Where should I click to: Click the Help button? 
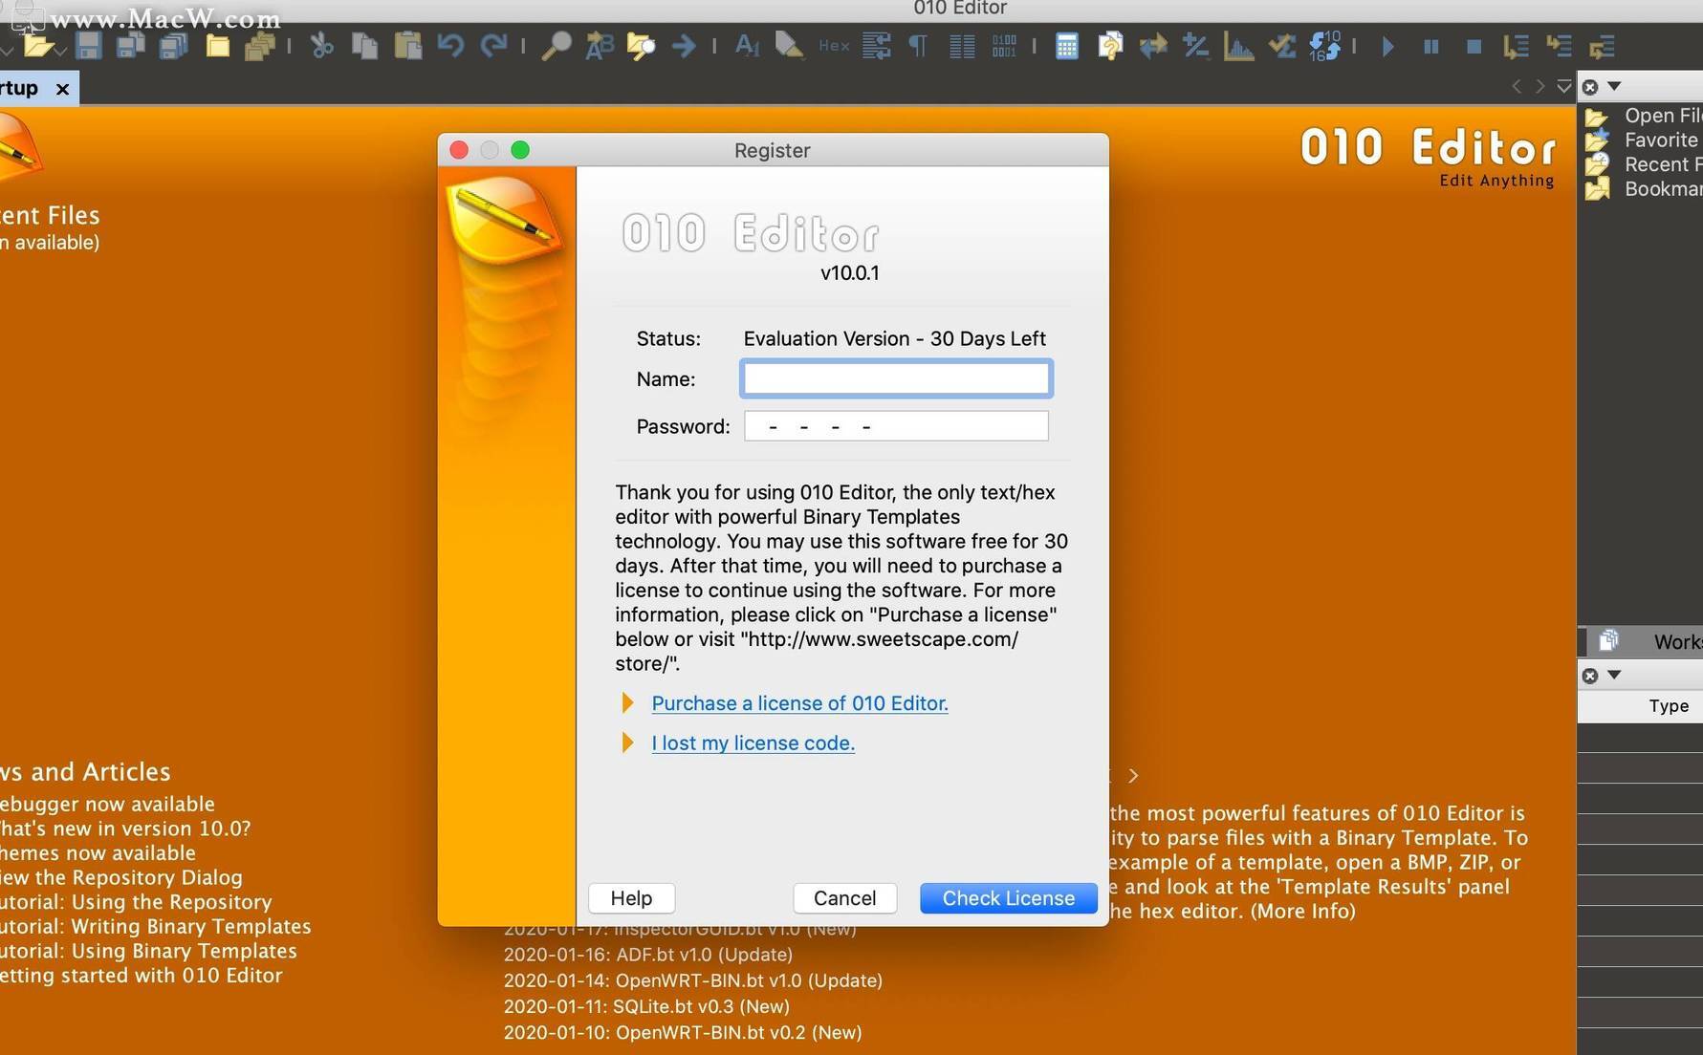pos(631,898)
